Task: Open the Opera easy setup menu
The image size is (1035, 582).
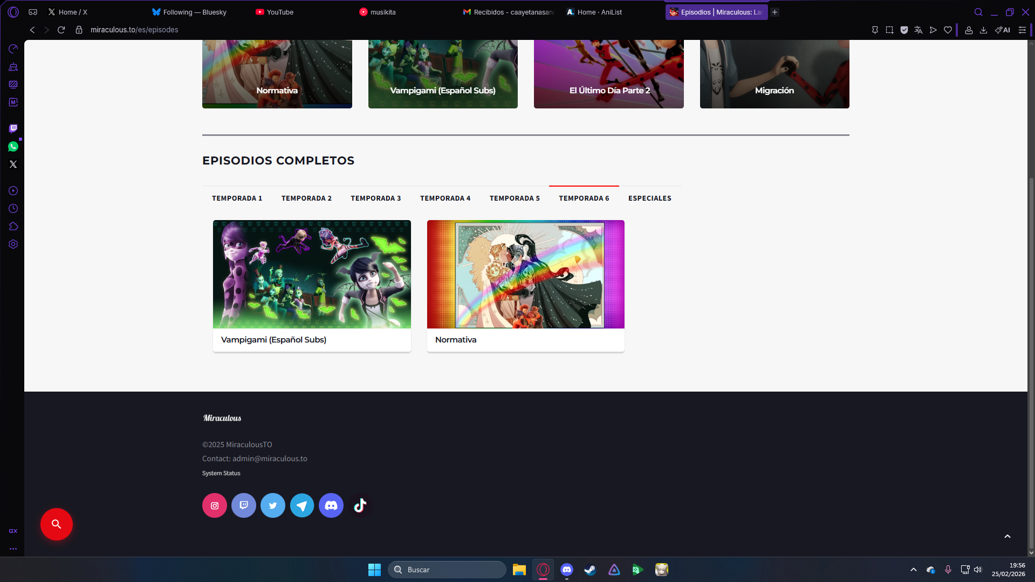Action: (1022, 30)
